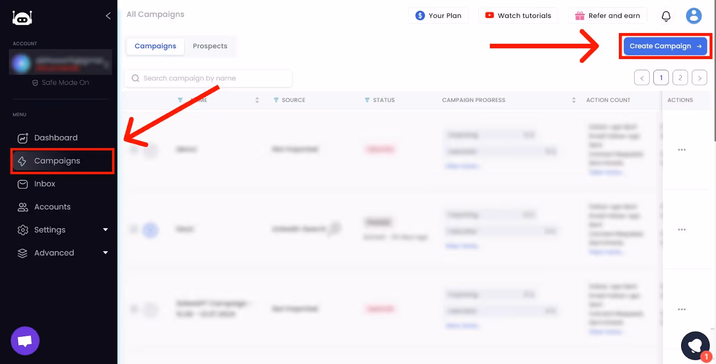Open the support chat bubble with badge
Viewport: 716px width, 364px height.
[695, 346]
